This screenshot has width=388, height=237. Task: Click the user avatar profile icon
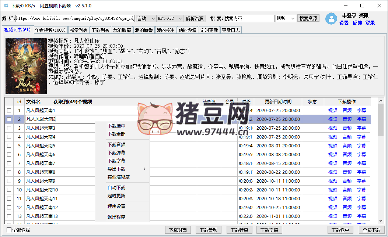332,19
